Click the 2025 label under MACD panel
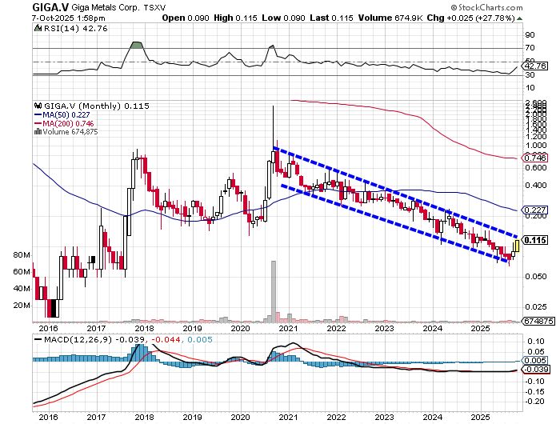This screenshot has height=424, width=560. (x=480, y=417)
